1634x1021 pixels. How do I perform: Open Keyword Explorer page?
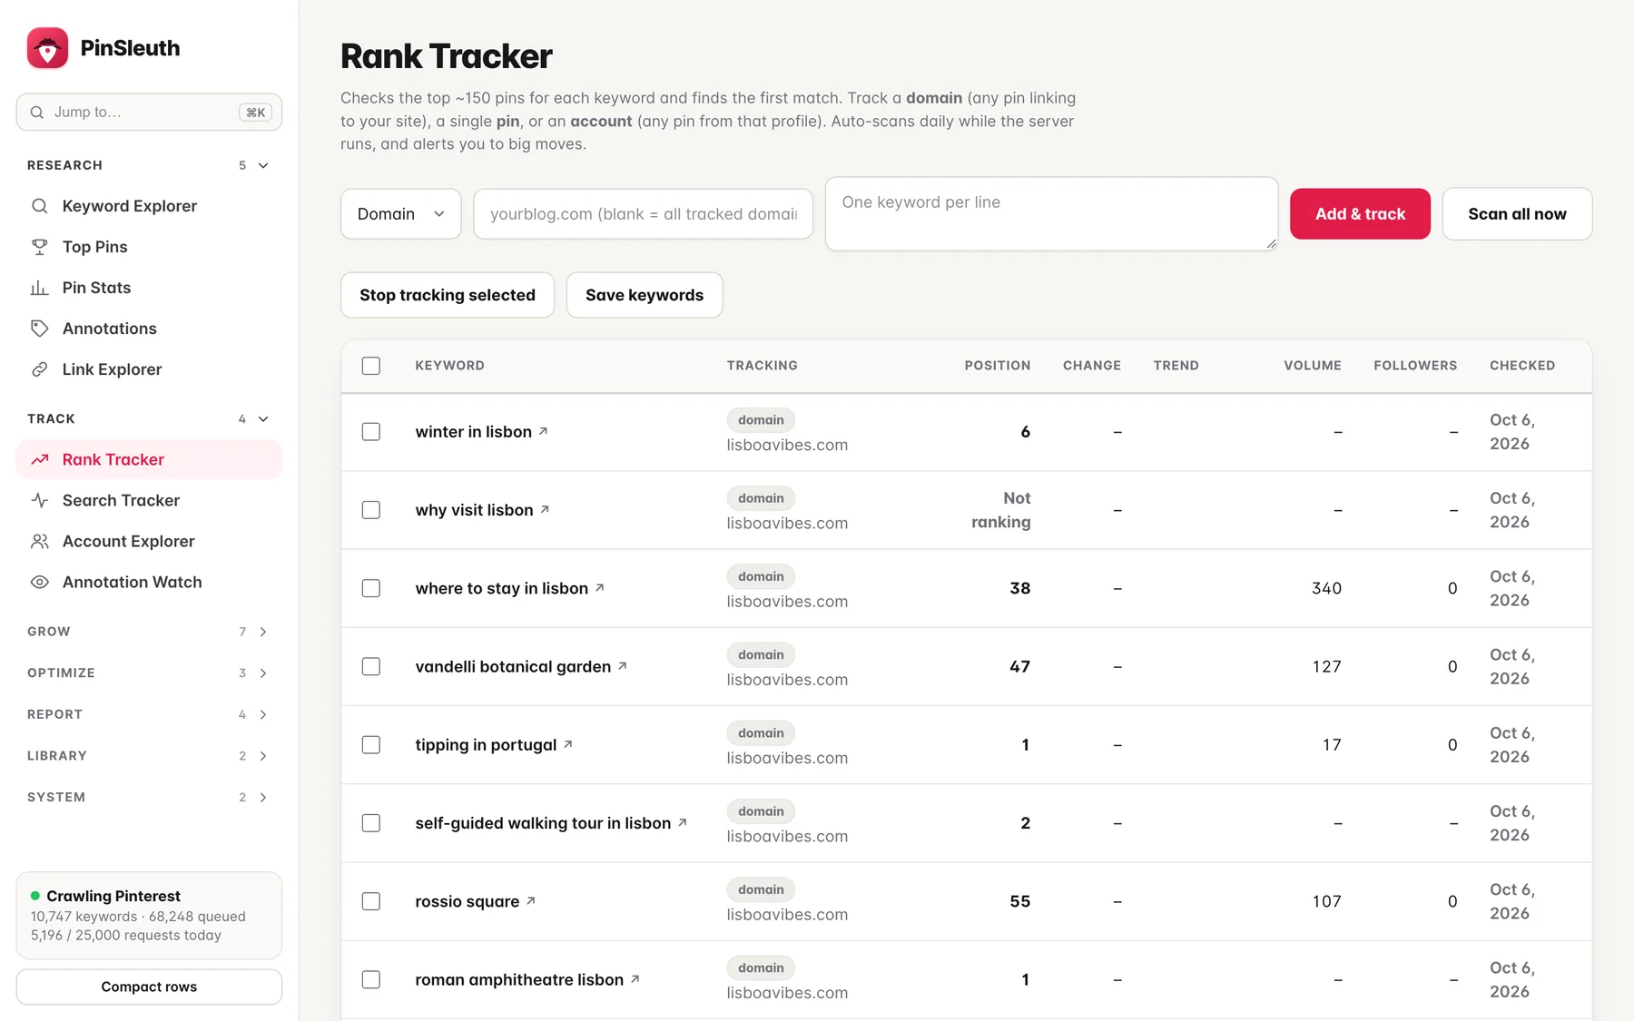[x=149, y=206]
